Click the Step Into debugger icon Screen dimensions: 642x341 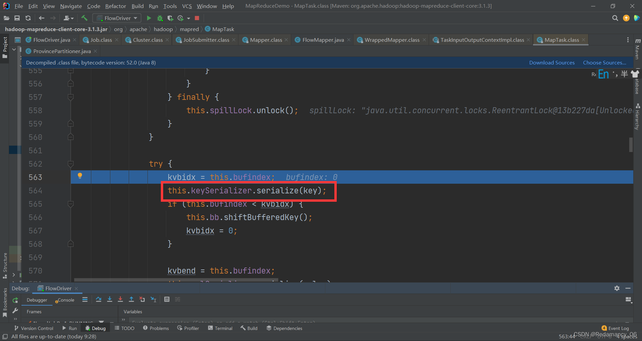[x=109, y=299]
